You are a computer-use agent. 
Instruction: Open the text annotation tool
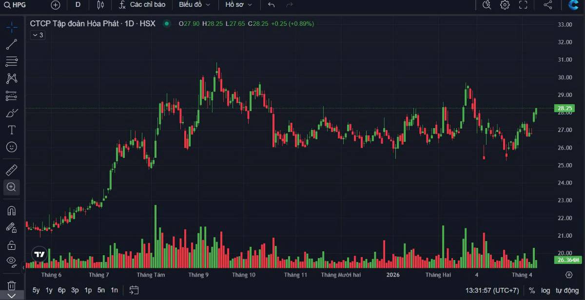[12, 130]
